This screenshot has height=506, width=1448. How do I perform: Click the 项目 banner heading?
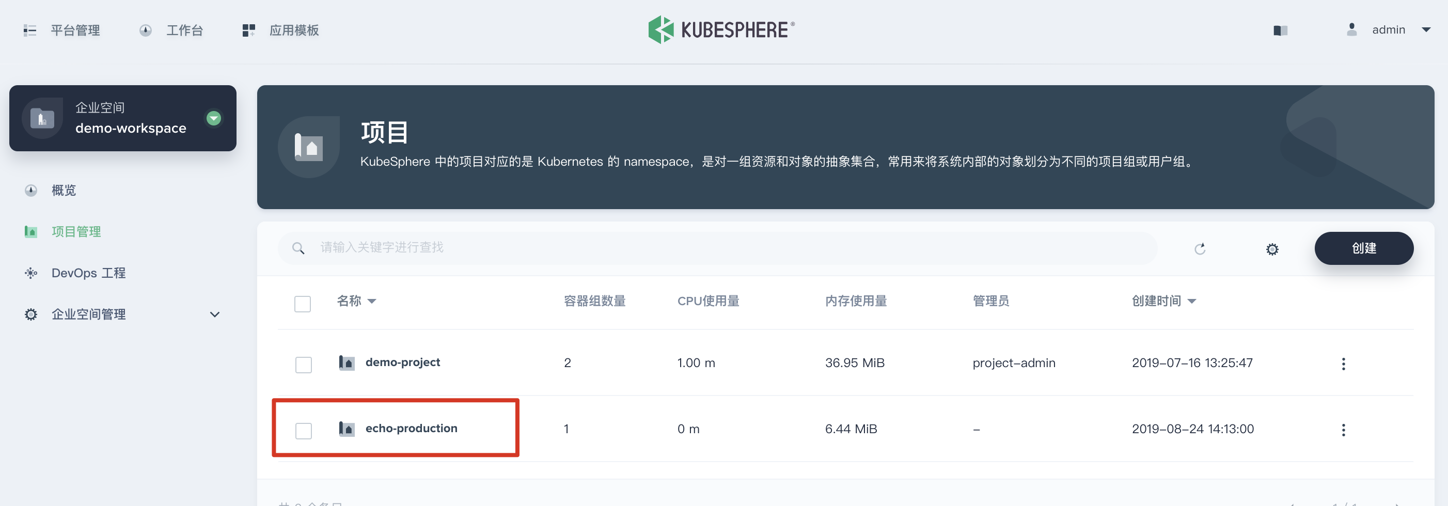click(x=385, y=132)
